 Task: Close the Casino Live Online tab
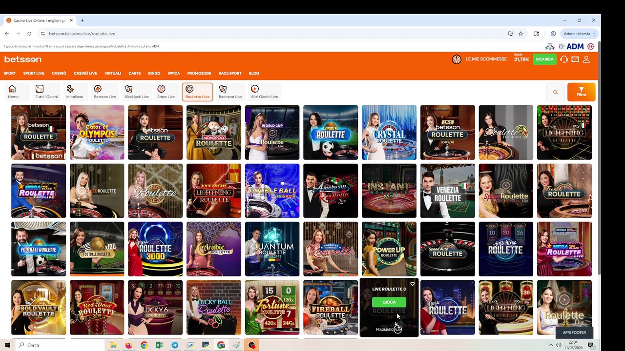(x=71, y=20)
